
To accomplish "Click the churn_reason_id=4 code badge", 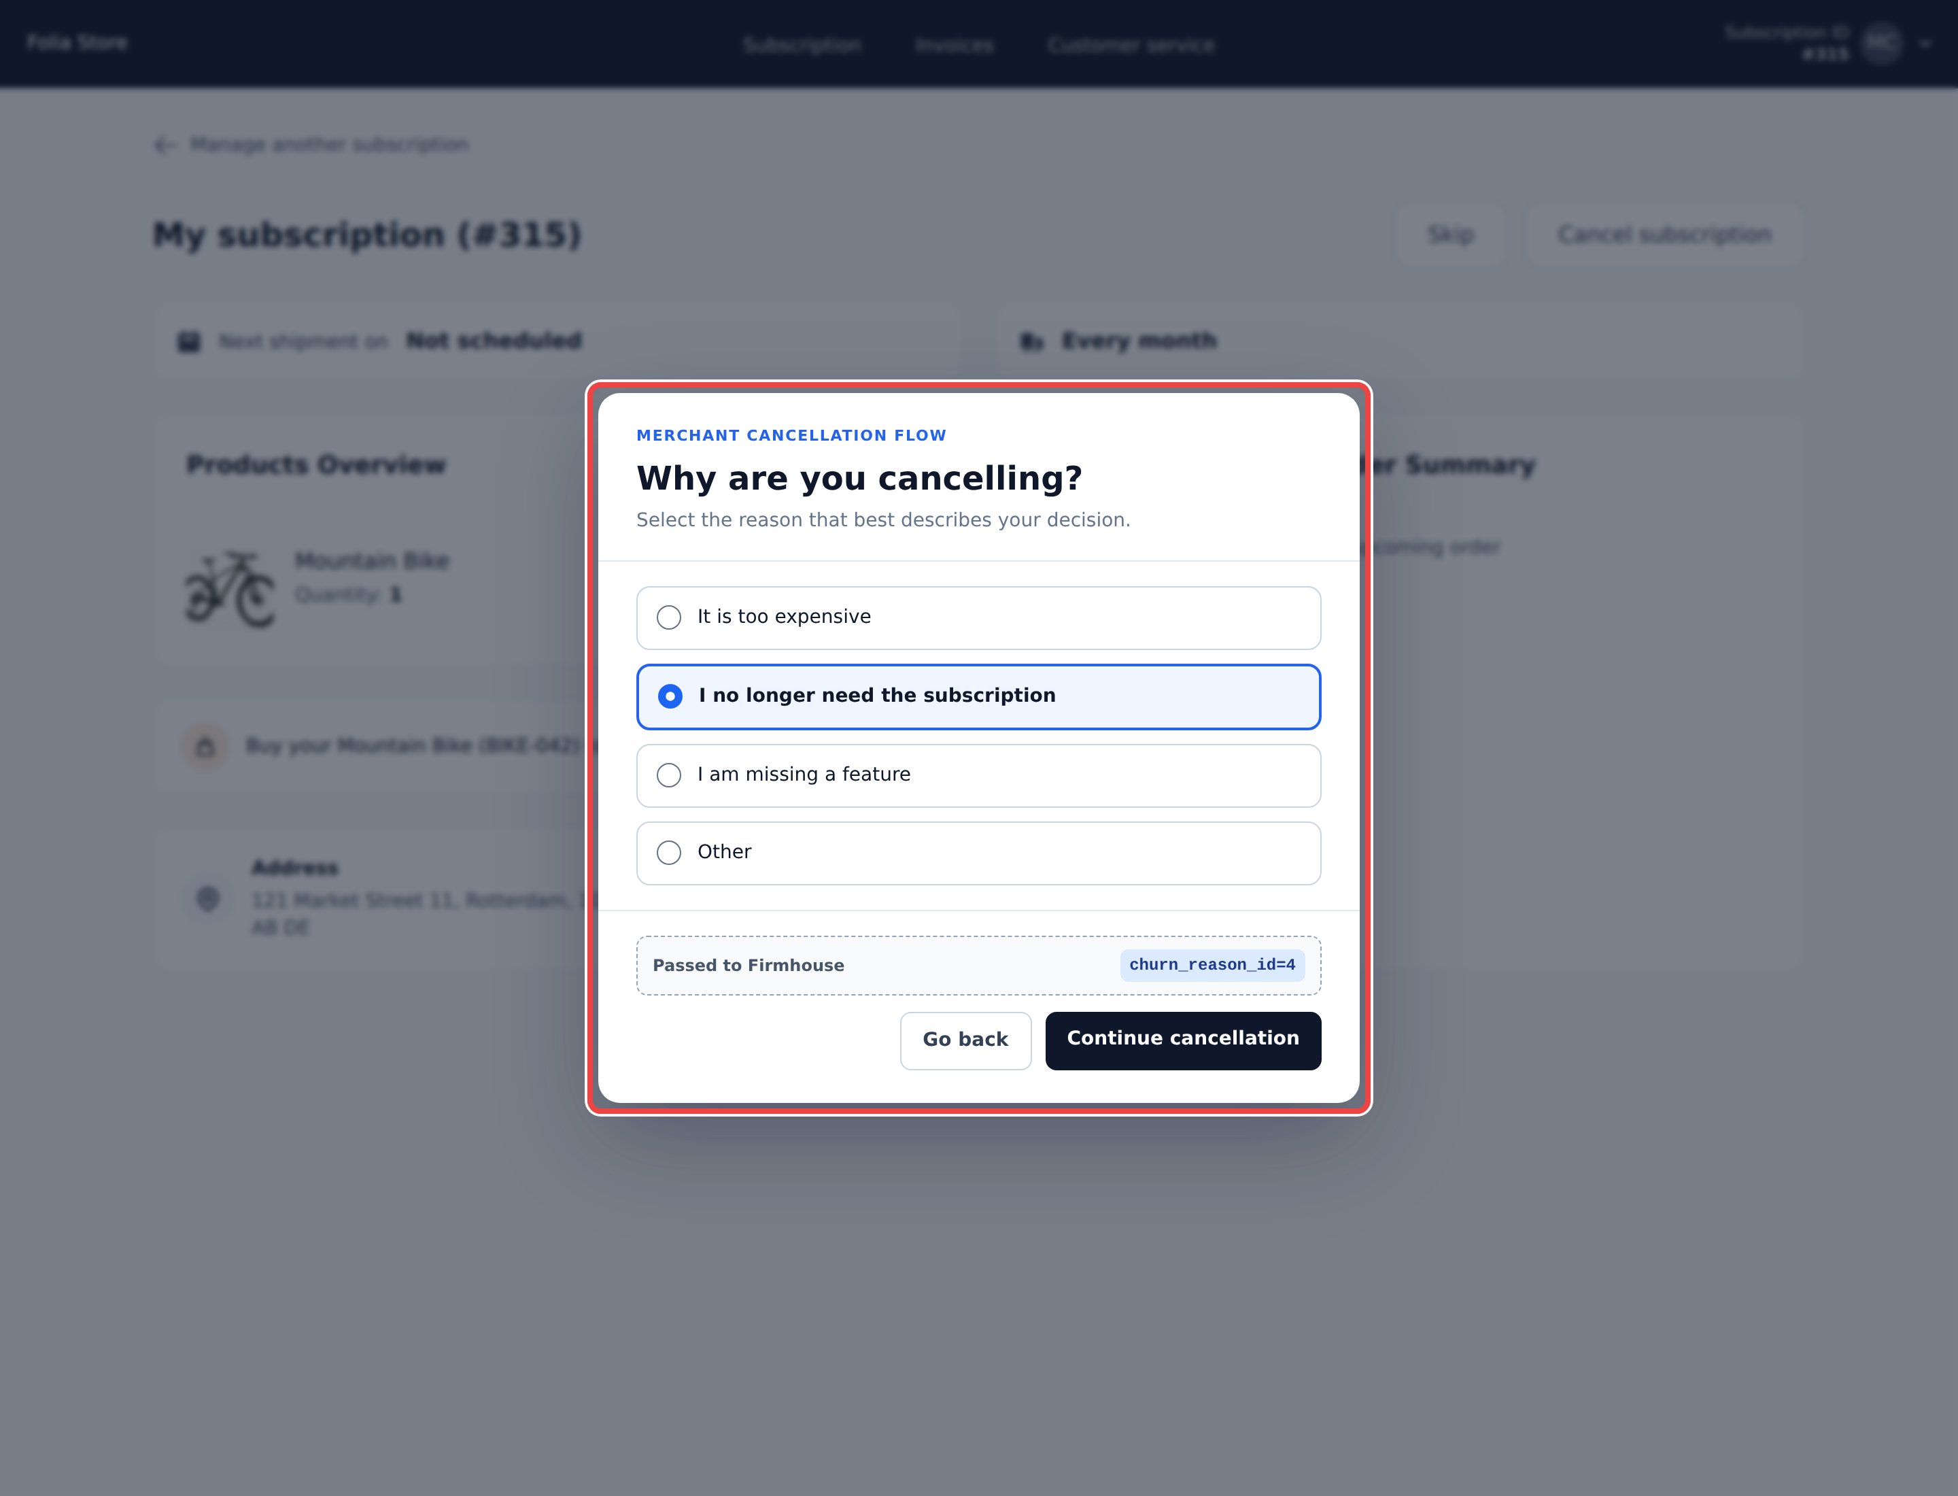I will click(x=1212, y=964).
